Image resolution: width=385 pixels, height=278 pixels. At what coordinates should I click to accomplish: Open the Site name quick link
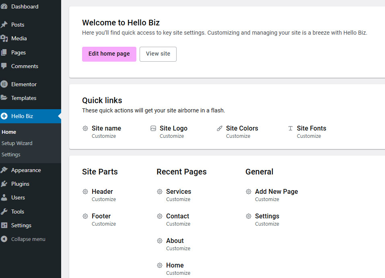click(106, 128)
